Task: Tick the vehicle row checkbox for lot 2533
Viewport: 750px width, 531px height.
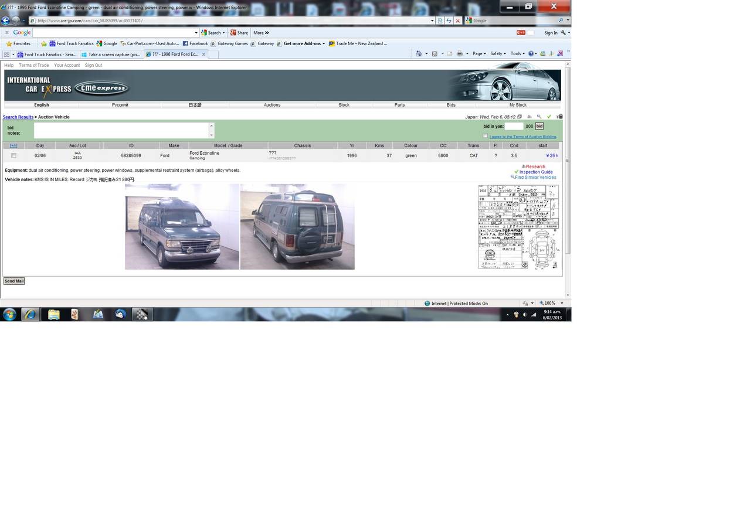Action: [x=13, y=156]
